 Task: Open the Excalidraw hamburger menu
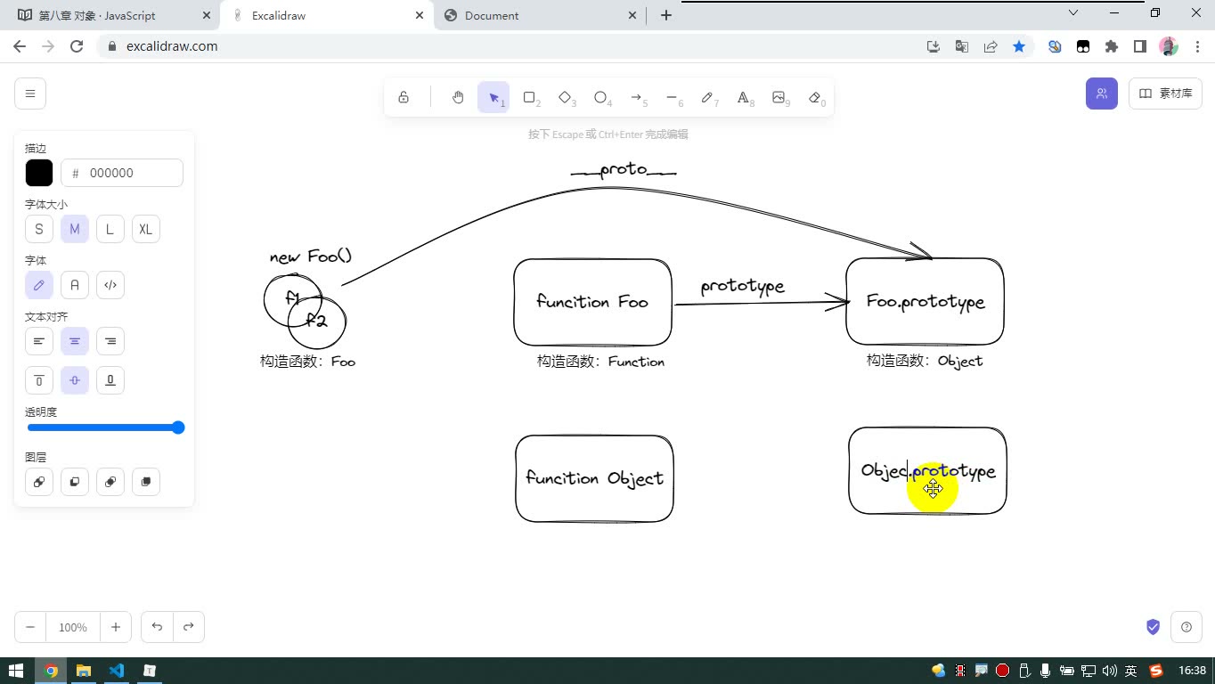[30, 94]
